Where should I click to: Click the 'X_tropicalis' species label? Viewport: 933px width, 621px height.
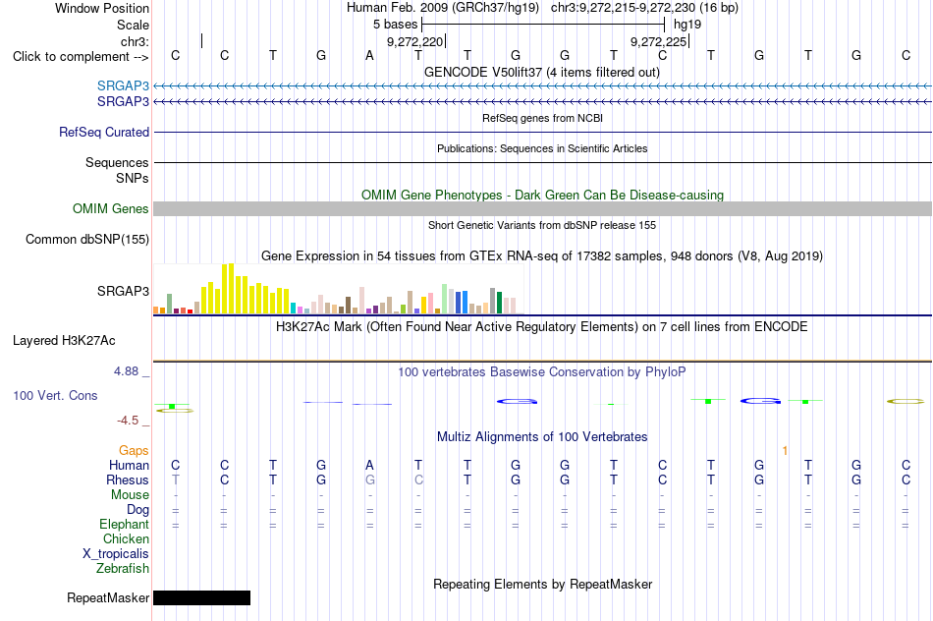[x=116, y=554]
